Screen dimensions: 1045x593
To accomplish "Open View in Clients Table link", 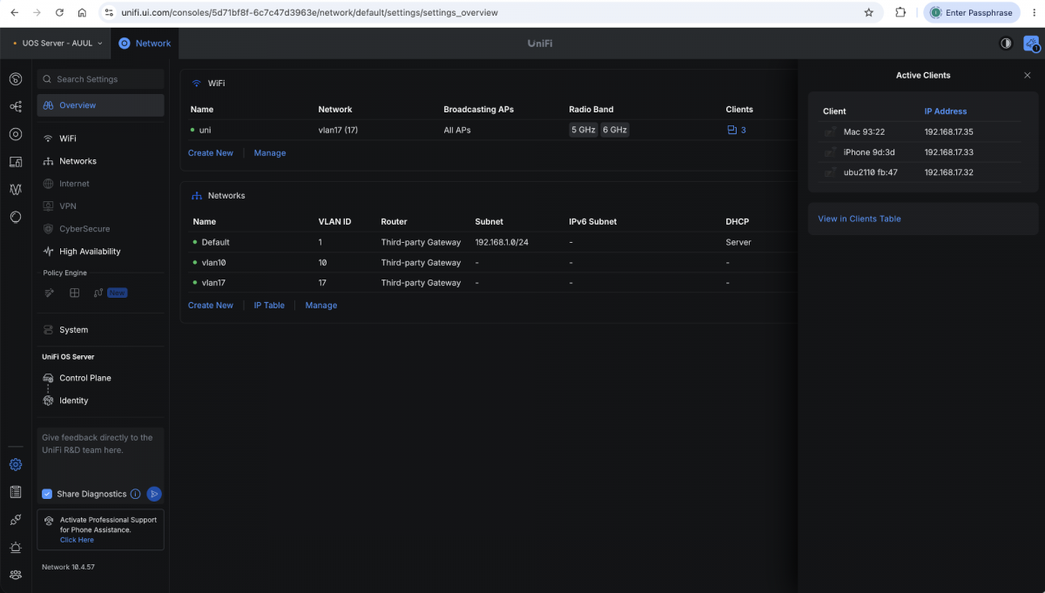I will click(860, 219).
